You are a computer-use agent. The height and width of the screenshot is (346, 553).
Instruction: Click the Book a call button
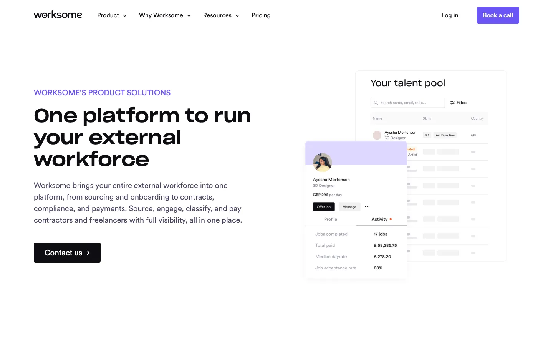[x=498, y=15]
